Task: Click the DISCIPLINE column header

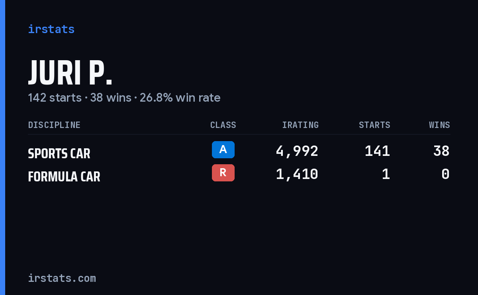Action: pyautogui.click(x=54, y=125)
